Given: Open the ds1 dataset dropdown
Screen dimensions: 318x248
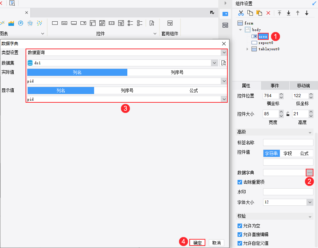Looking at the screenshot, I should tap(214, 63).
